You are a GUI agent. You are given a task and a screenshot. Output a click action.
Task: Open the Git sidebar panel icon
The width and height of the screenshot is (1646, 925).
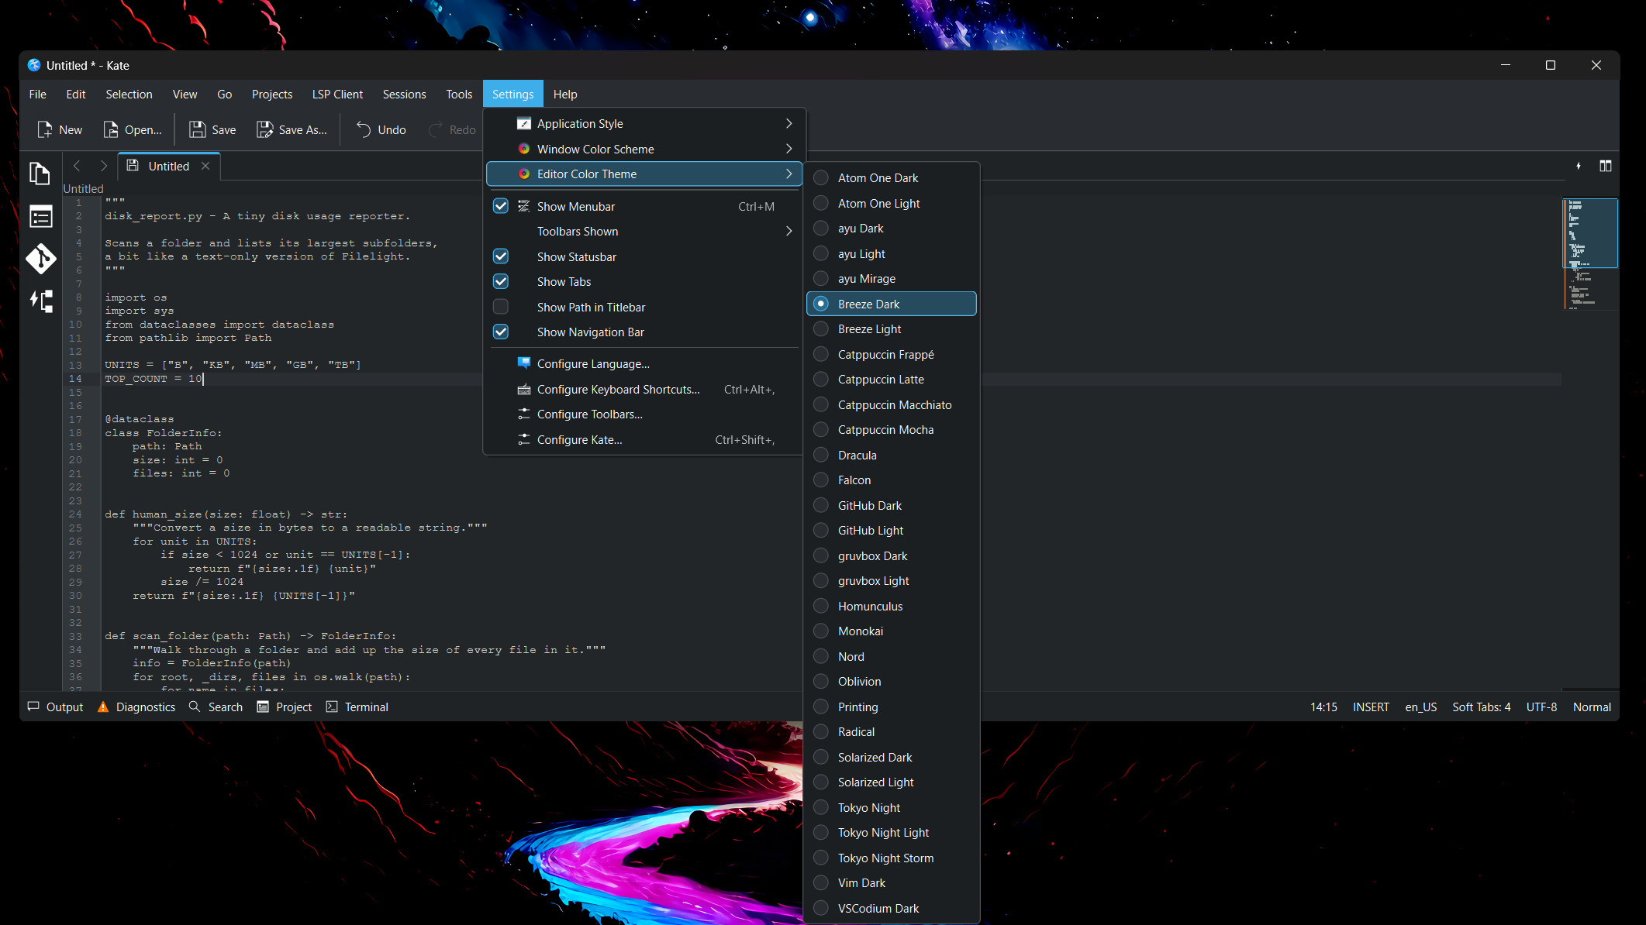click(x=40, y=259)
